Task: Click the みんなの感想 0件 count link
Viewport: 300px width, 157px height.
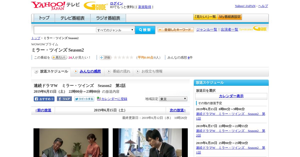Action: click(x=189, y=58)
